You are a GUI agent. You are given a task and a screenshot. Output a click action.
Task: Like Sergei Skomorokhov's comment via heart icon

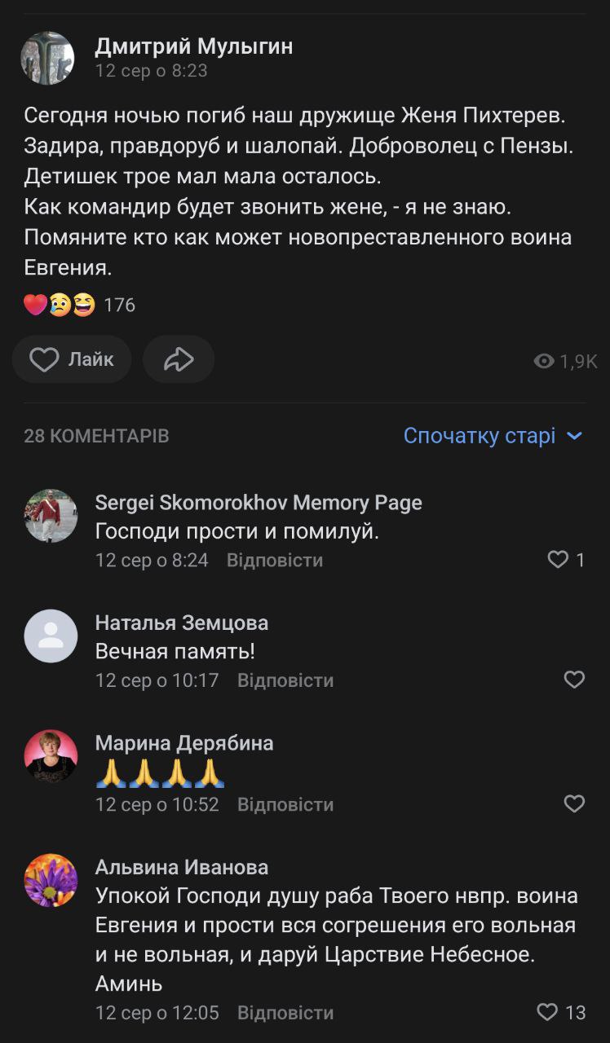point(558,560)
